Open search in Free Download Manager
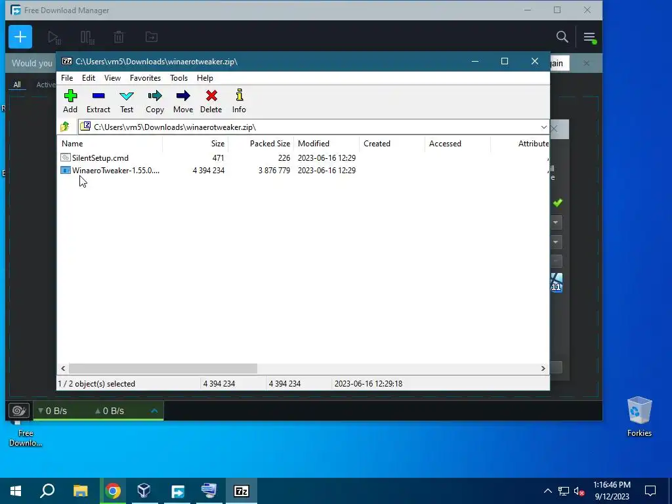The image size is (672, 504). coord(562,37)
